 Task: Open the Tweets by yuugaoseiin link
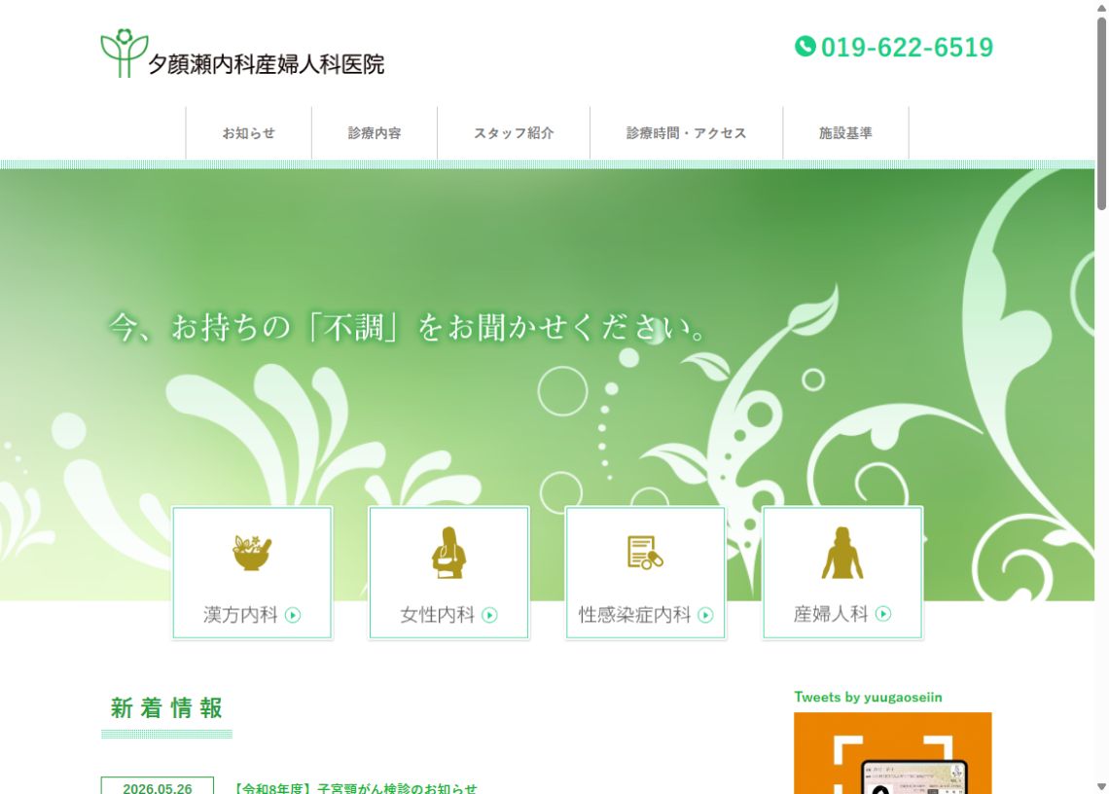click(868, 697)
